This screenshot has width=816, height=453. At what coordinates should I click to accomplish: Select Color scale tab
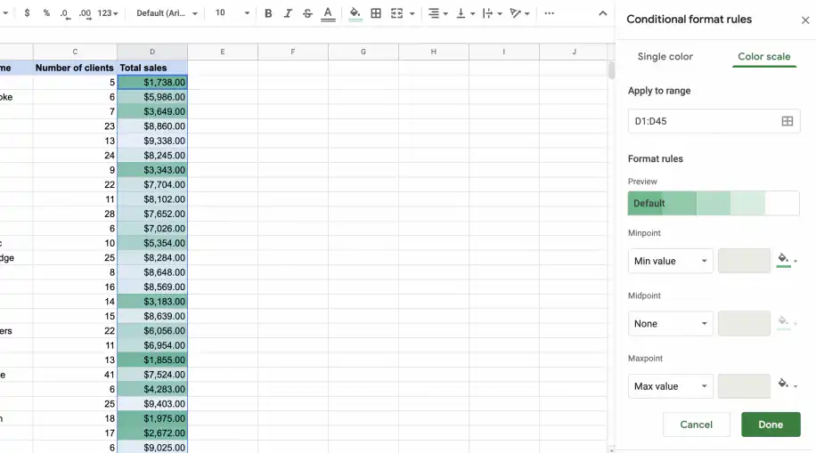pos(764,56)
